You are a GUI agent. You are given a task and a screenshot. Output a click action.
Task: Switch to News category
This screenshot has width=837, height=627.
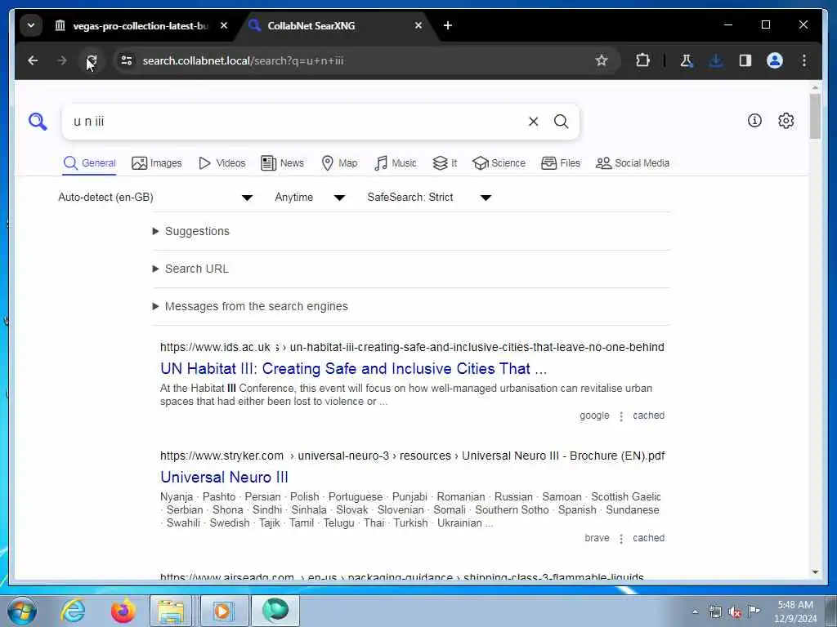(x=282, y=163)
